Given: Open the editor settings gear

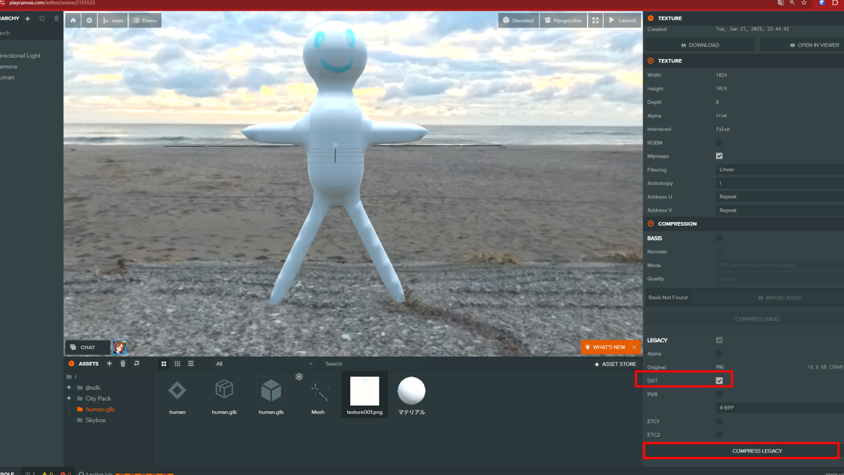Looking at the screenshot, I should pos(89,20).
